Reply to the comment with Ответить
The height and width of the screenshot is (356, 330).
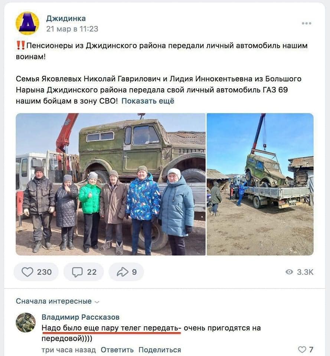pos(117,350)
